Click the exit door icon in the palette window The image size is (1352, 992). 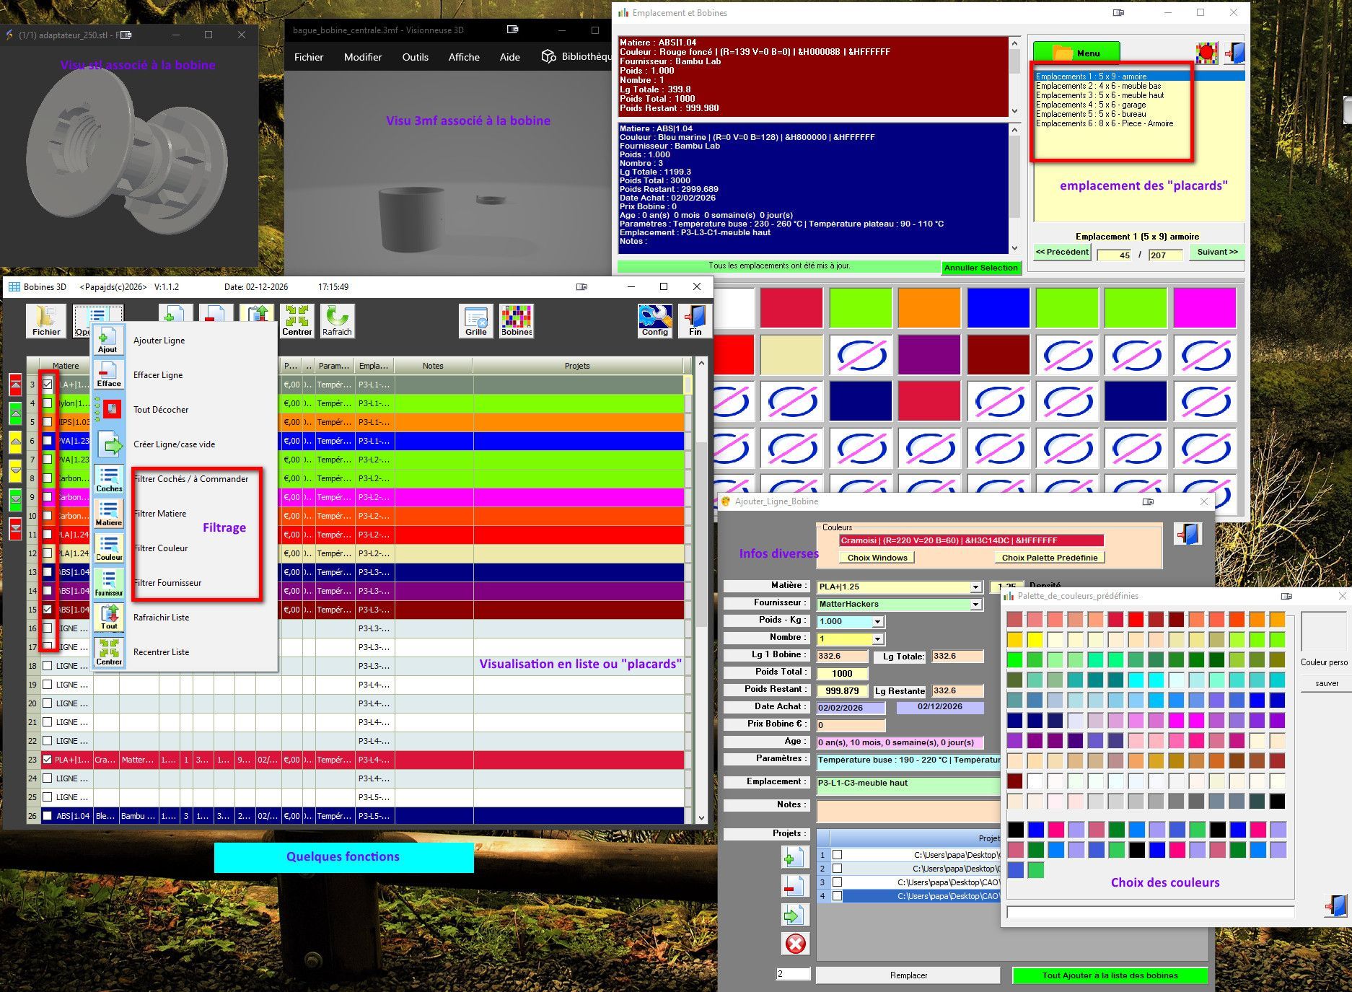point(1336,905)
